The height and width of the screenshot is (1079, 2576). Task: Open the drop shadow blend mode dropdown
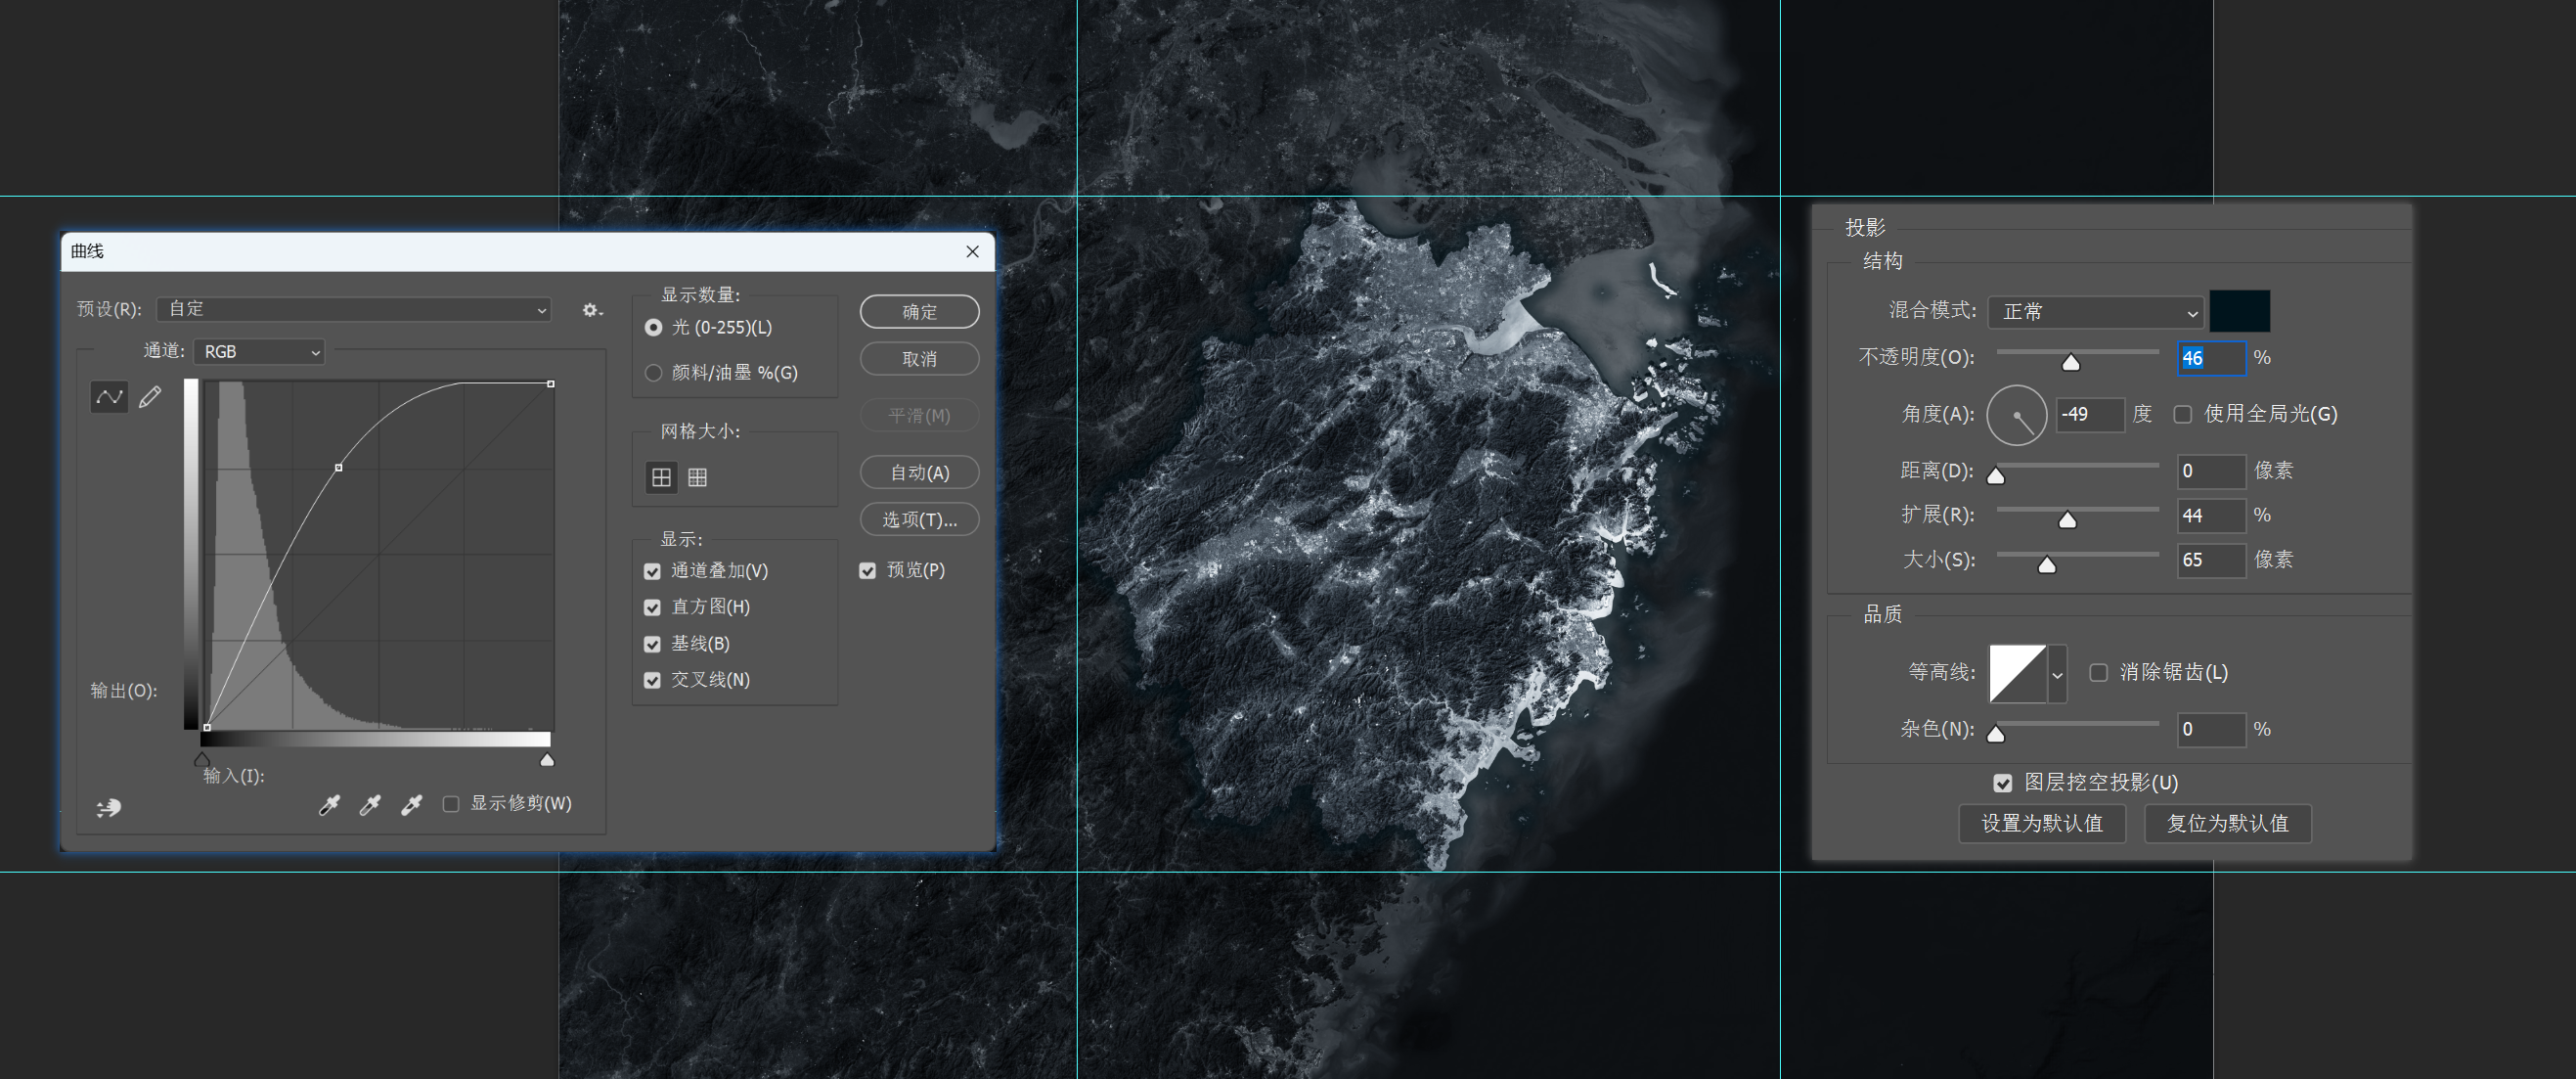tap(2095, 312)
